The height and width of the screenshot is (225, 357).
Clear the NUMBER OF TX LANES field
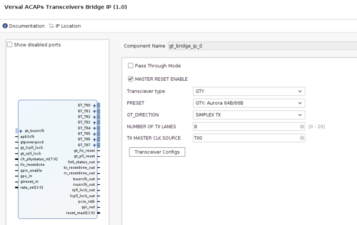pyautogui.click(x=302, y=127)
